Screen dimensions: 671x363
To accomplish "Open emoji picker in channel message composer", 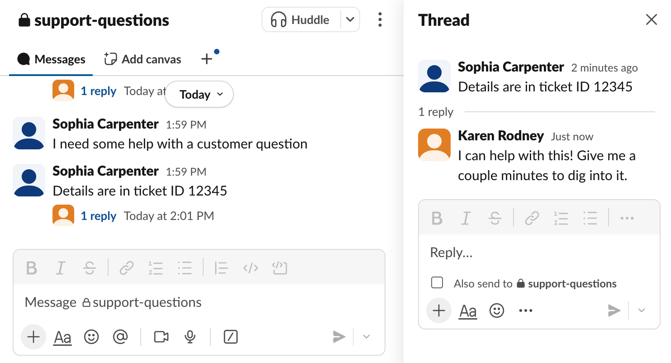I will coord(91,337).
